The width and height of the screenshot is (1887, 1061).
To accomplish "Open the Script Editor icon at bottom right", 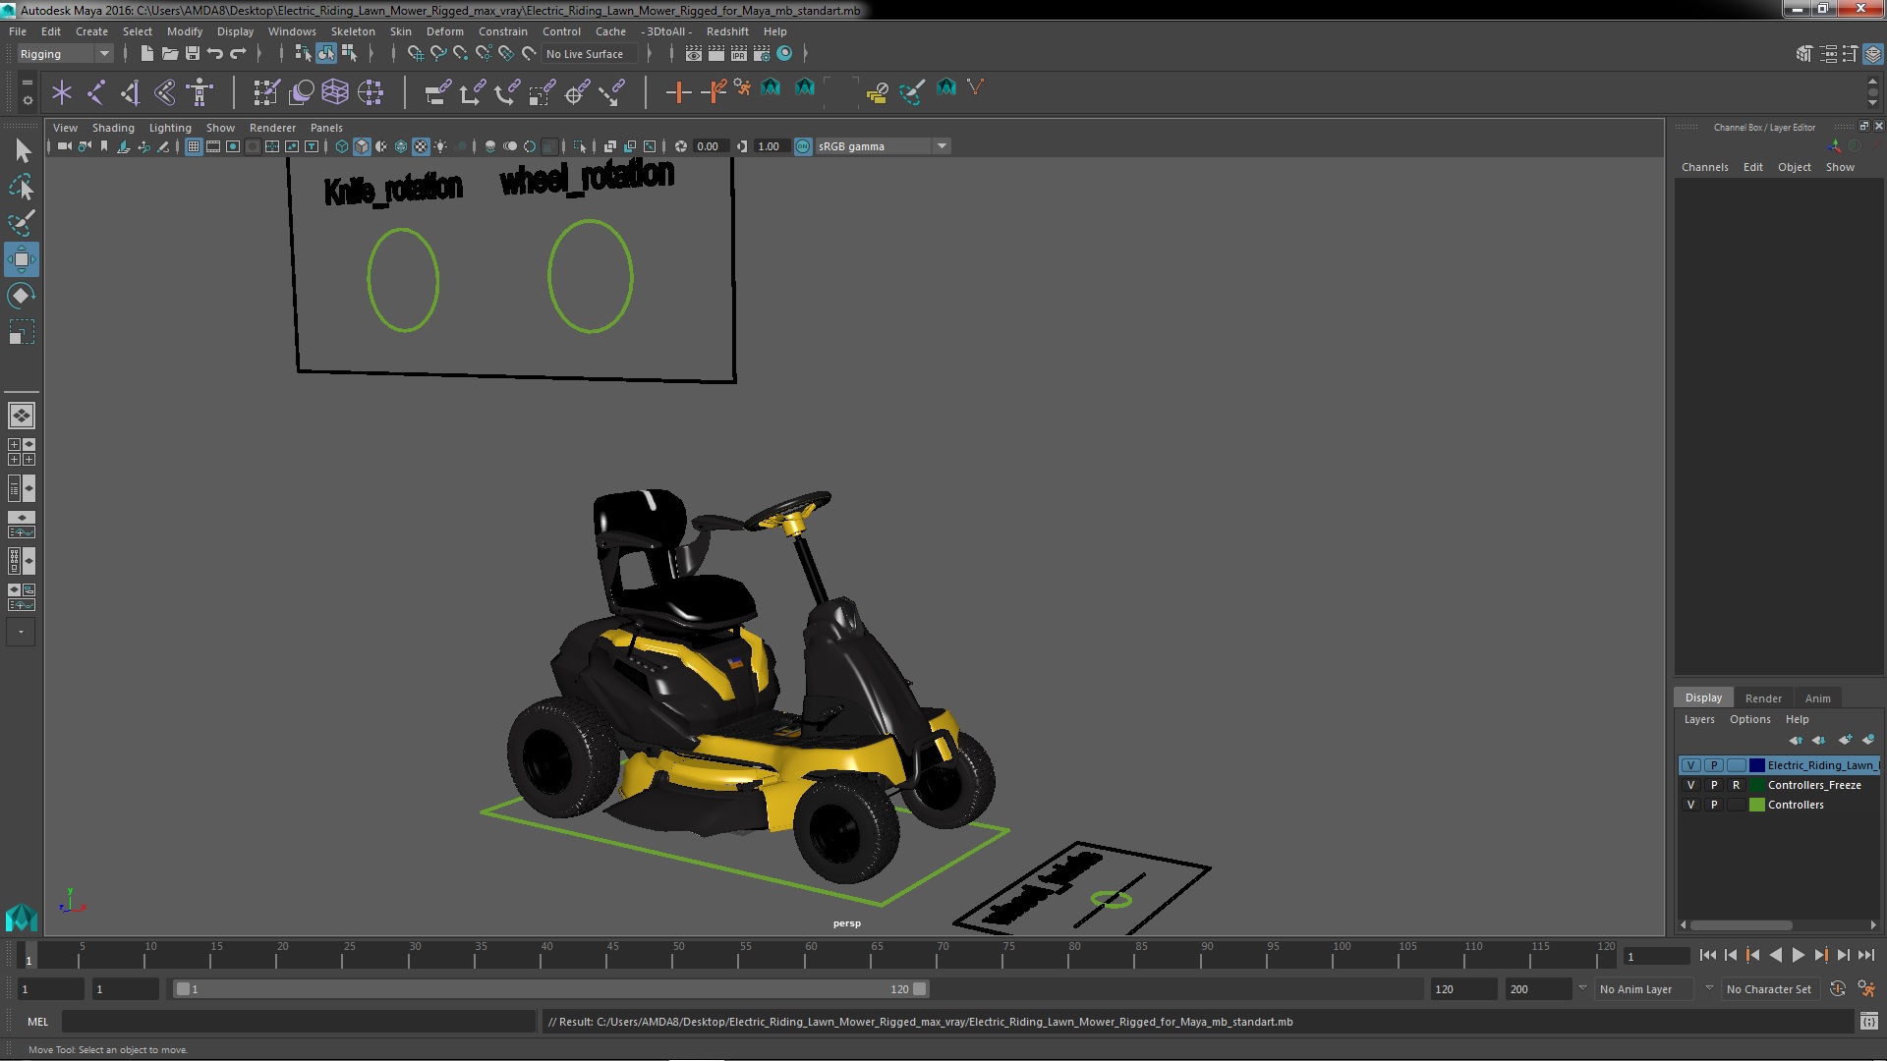I will [x=1868, y=1022].
